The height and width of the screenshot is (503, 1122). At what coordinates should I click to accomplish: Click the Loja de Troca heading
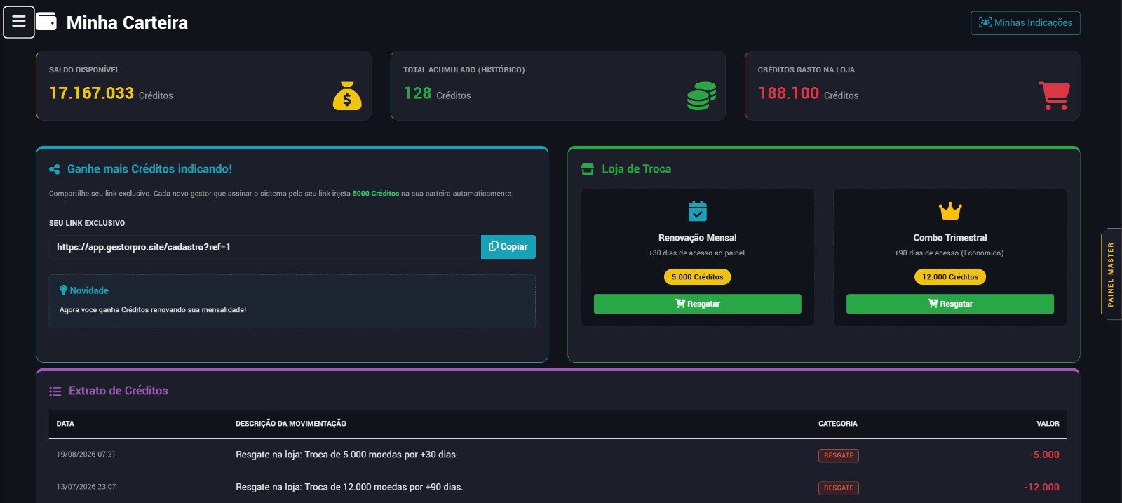tap(636, 169)
